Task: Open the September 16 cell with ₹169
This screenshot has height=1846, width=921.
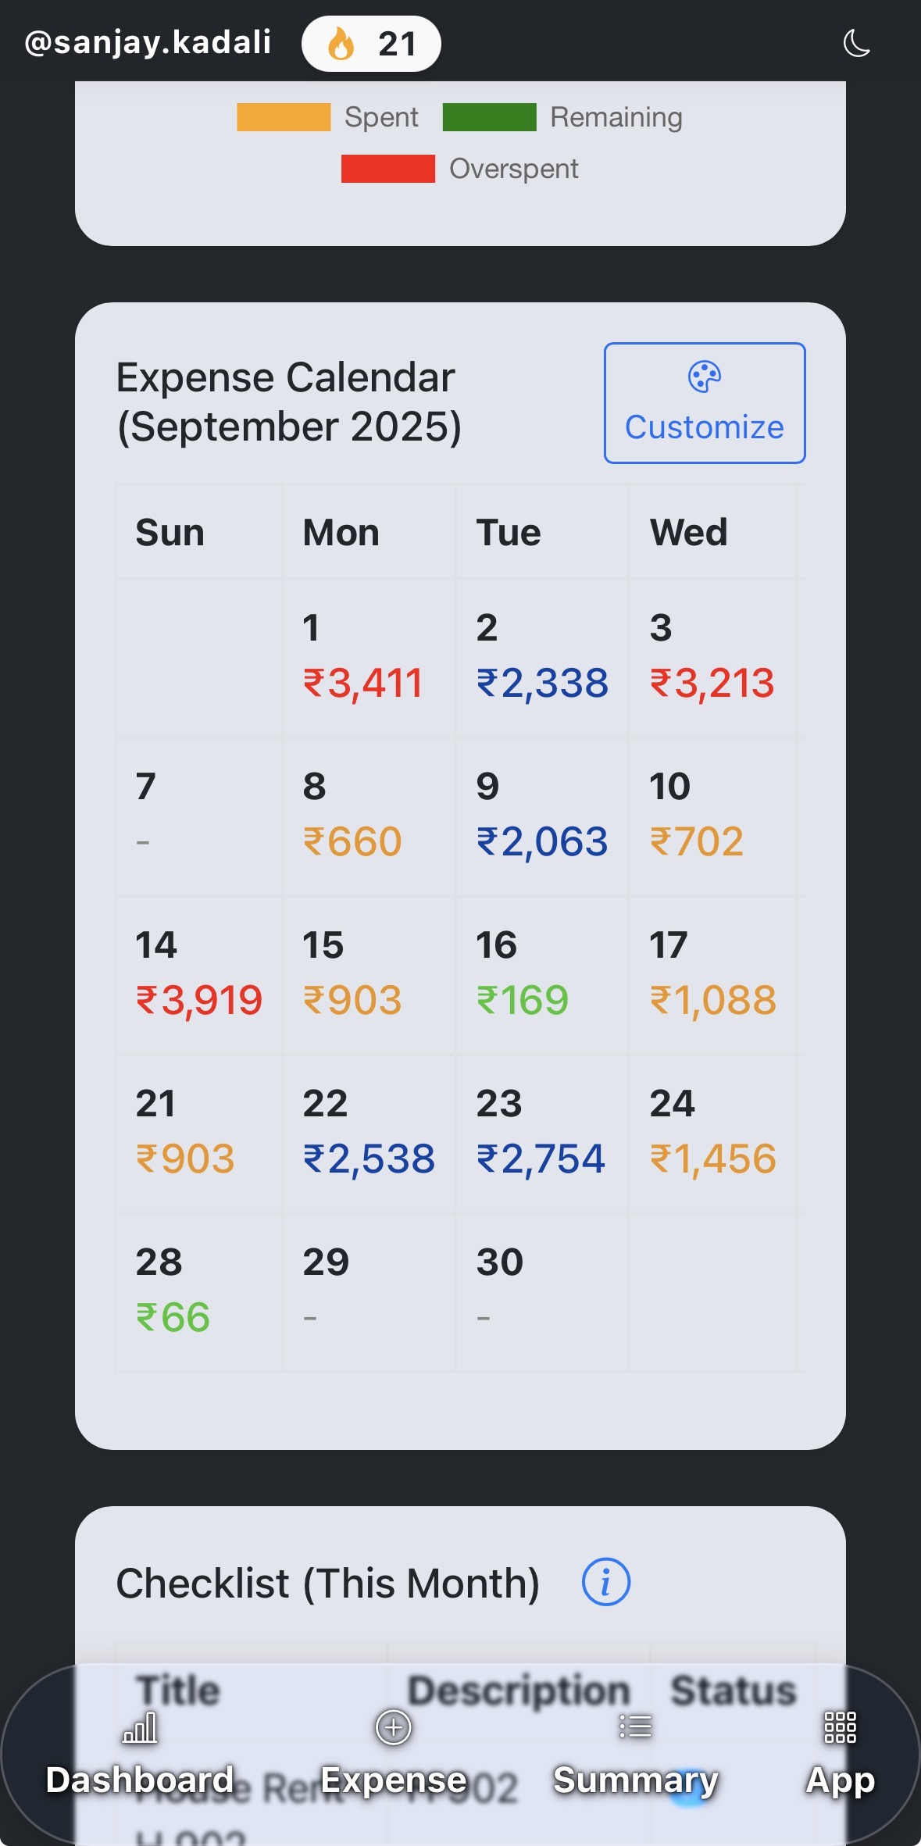Action: click(541, 975)
